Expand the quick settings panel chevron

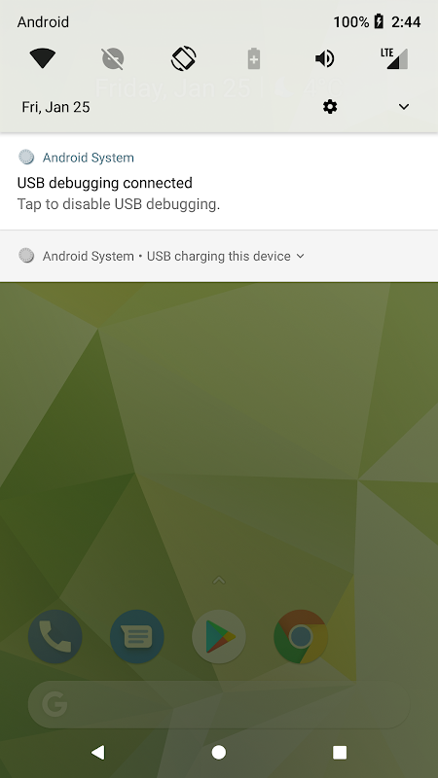pos(404,107)
